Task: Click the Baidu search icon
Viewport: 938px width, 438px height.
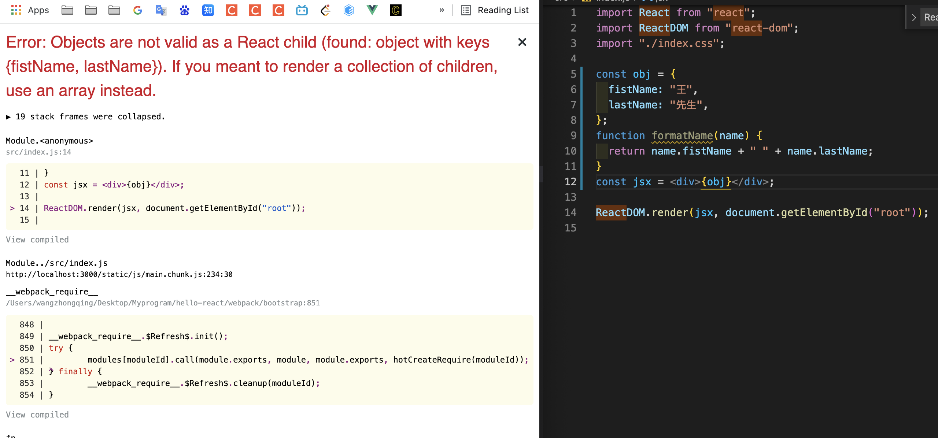Action: point(184,10)
